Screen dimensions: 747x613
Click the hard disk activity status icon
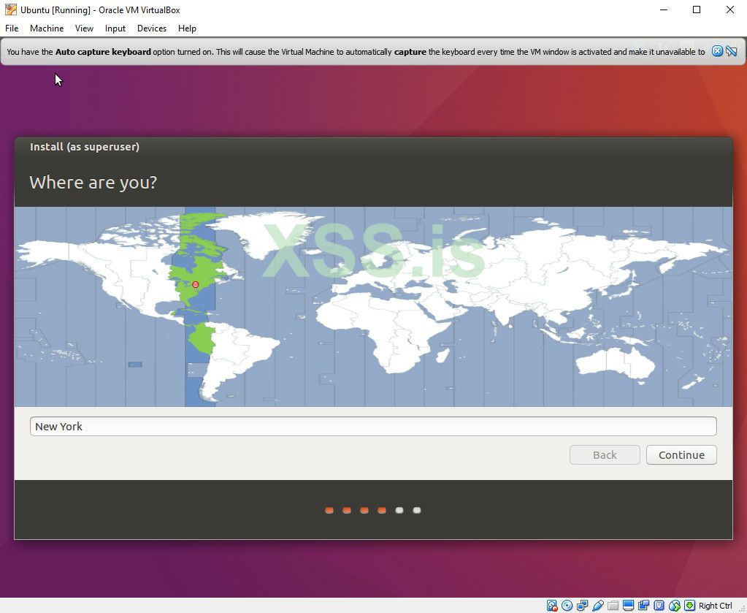click(552, 606)
